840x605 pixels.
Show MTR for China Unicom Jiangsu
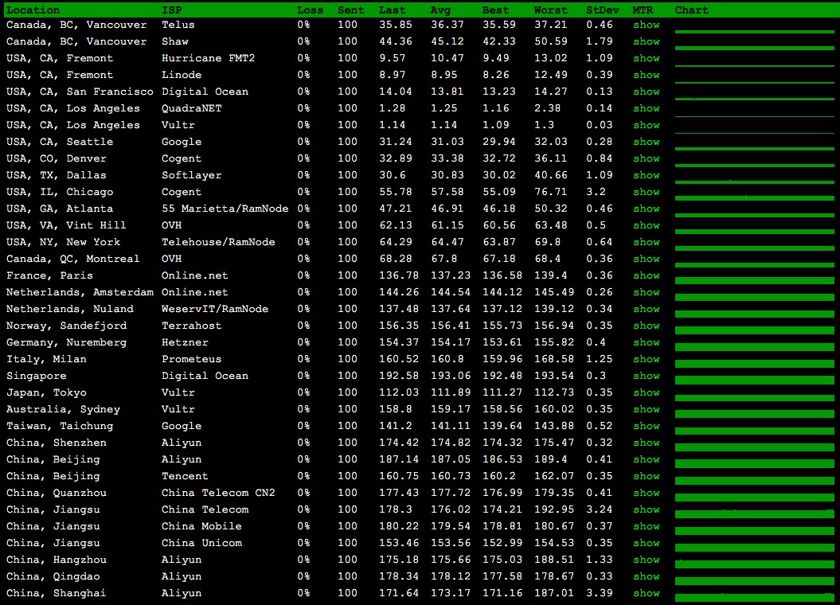[x=646, y=543]
